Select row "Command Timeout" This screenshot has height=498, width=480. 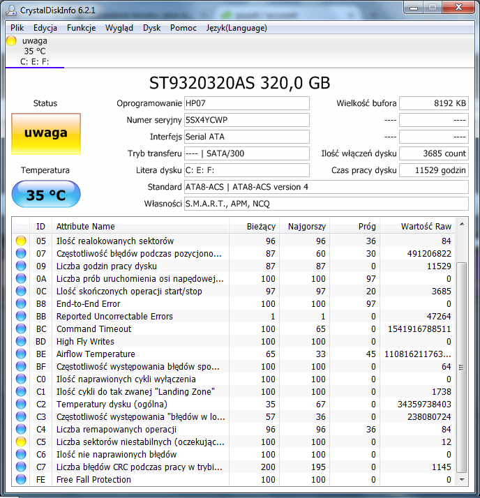pyautogui.click(x=234, y=329)
